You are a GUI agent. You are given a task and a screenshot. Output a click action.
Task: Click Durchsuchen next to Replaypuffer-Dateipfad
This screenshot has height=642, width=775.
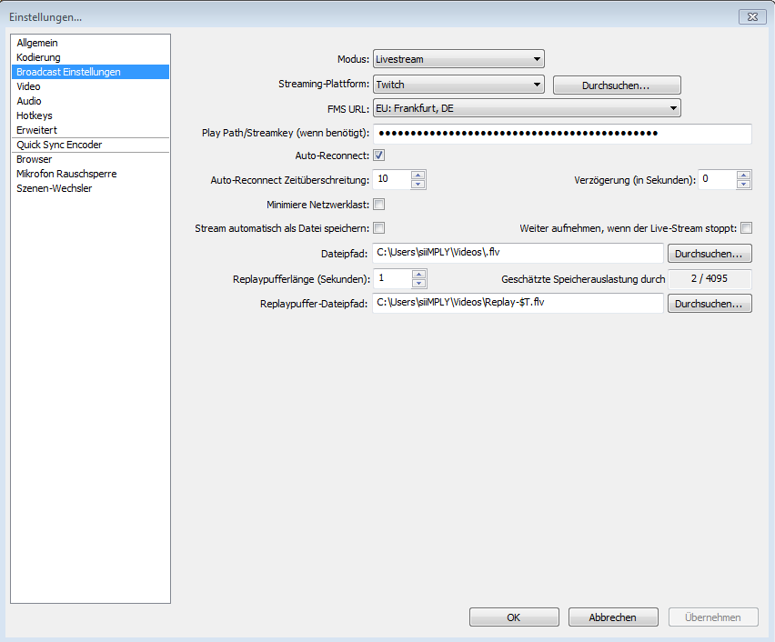(710, 304)
